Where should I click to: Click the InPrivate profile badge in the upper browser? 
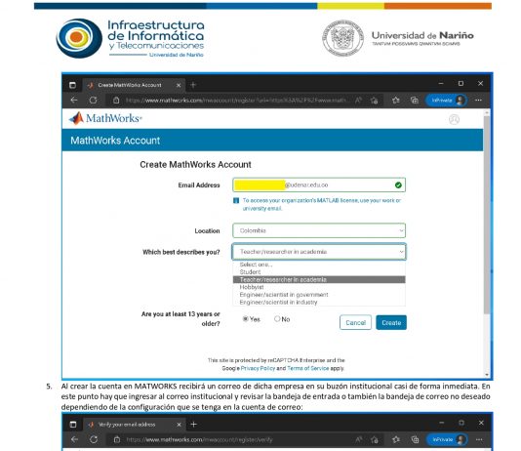(447, 100)
